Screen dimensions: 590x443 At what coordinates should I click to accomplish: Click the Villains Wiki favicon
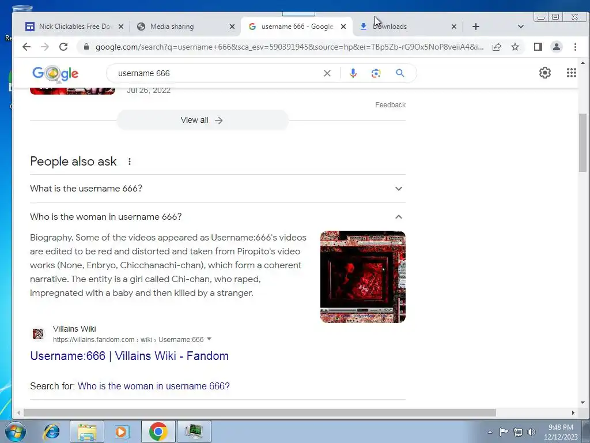(x=38, y=334)
